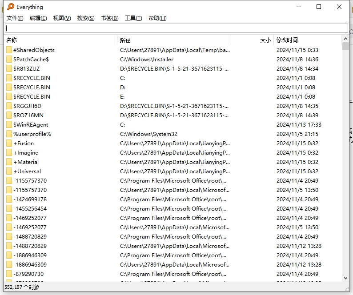
Task: Close the Everything window
Action: pos(339,7)
